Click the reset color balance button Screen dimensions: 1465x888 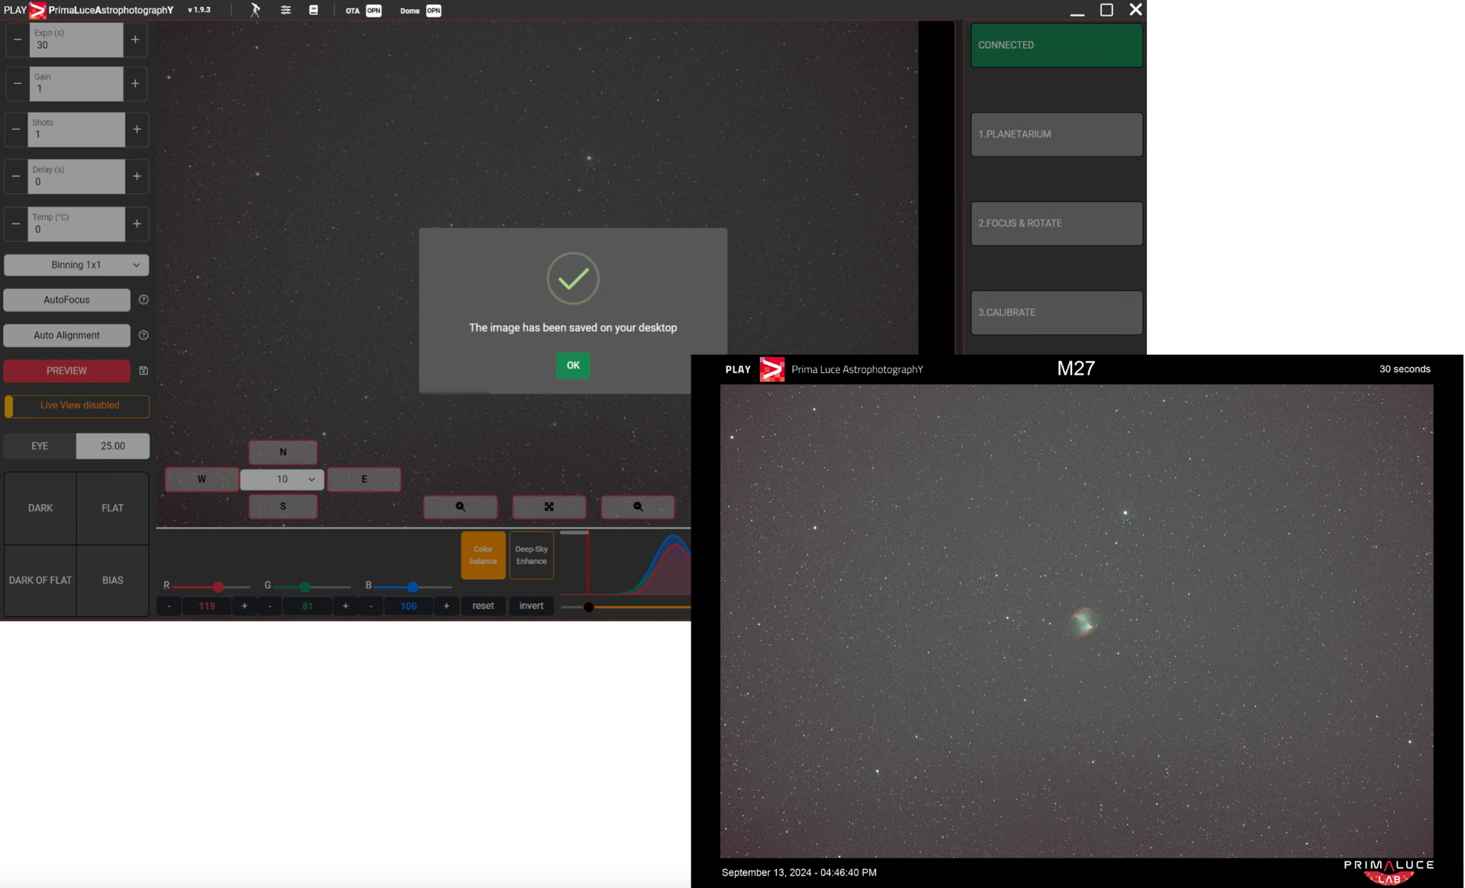pos(483,606)
